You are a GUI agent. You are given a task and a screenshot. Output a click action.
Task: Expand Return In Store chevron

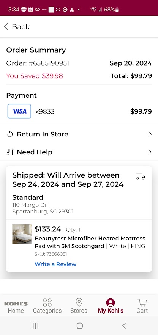(x=150, y=134)
